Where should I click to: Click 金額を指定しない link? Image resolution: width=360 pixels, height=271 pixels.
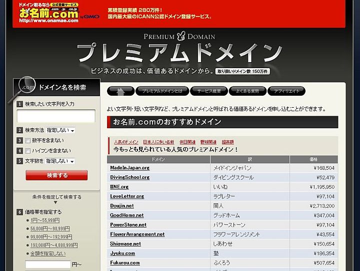(x=48, y=253)
